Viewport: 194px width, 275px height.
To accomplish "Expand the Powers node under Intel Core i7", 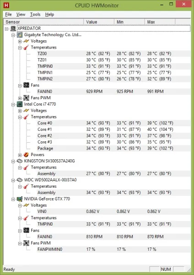I will point(20,155).
